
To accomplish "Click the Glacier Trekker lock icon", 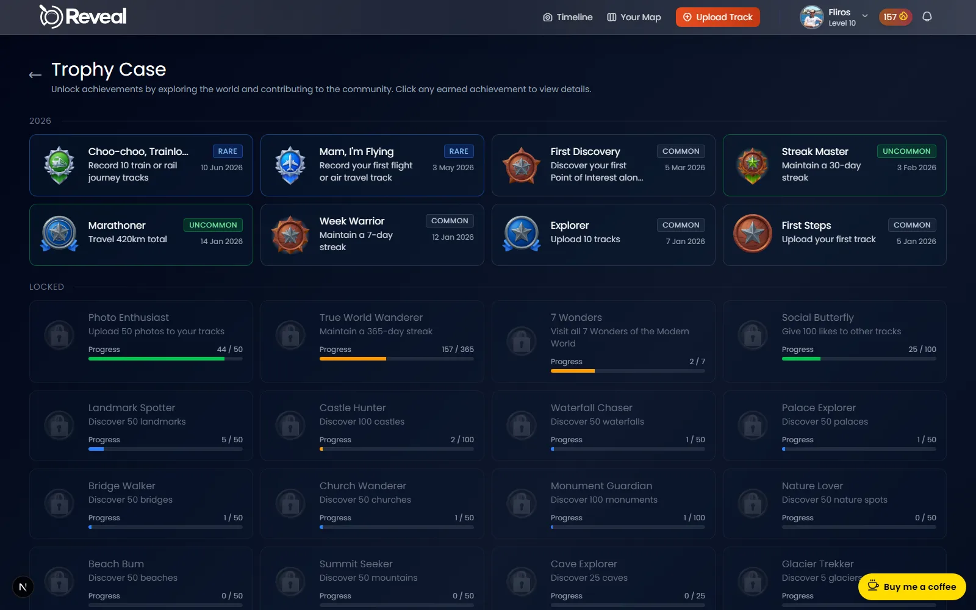I will click(753, 581).
